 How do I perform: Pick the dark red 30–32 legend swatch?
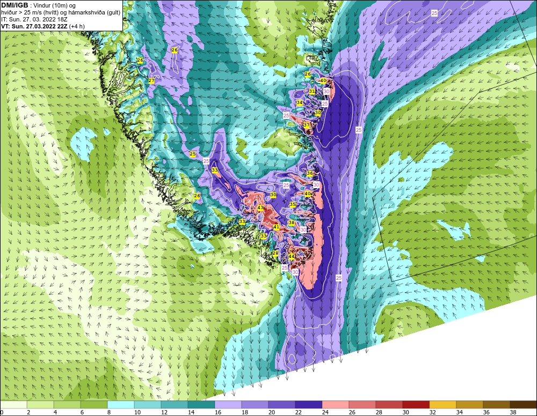pyautogui.click(x=416, y=404)
